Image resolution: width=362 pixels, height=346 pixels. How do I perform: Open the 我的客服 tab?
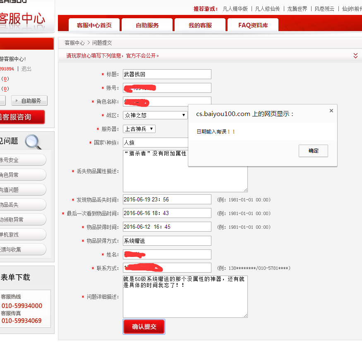click(x=200, y=25)
